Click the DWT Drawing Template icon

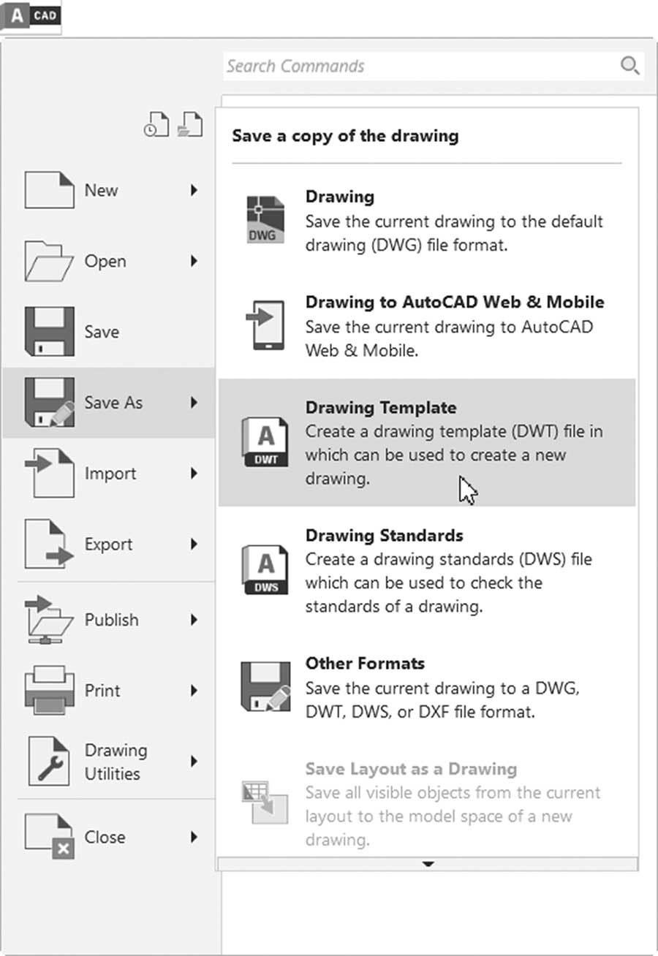pos(265,442)
